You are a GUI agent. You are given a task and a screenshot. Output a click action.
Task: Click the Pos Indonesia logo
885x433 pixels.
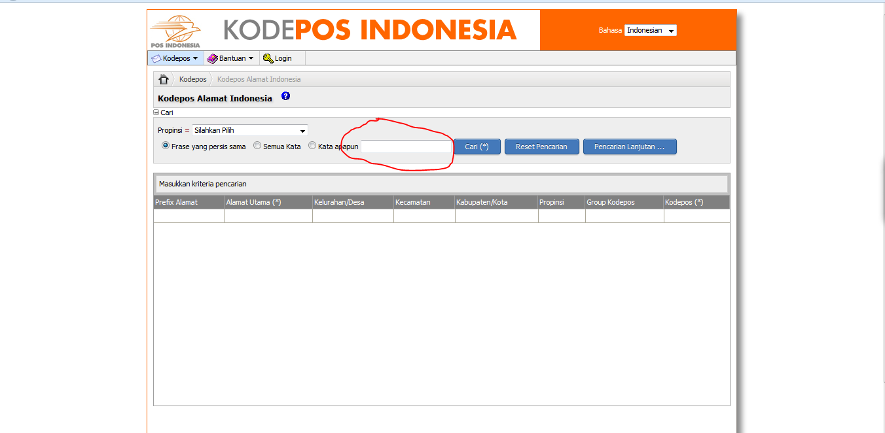(175, 31)
